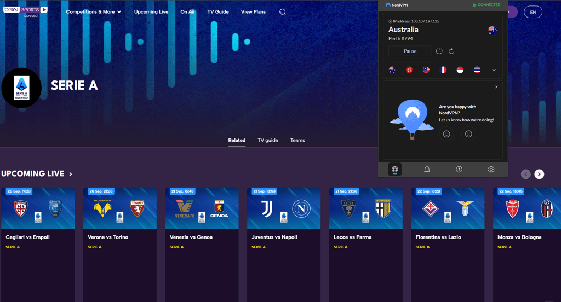This screenshot has height=302, width=561.
Task: Select the Malaysia flag quick connect
Action: click(x=426, y=70)
